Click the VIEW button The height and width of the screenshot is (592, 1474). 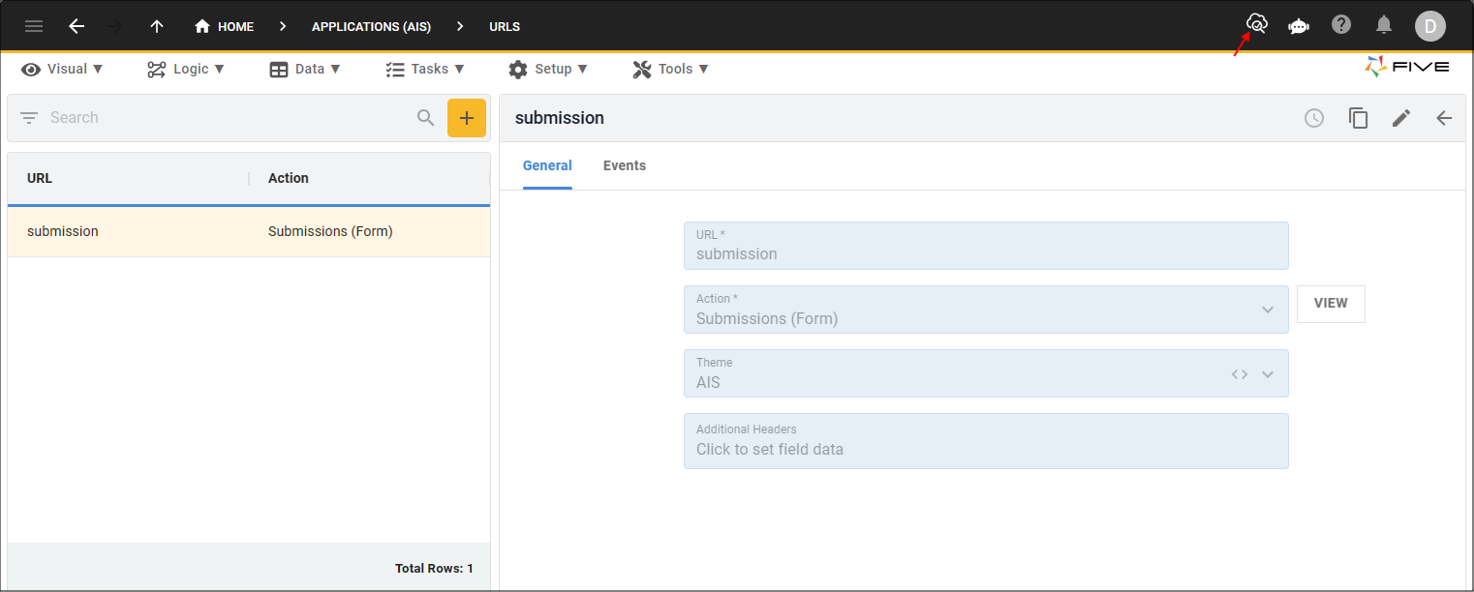1330,304
